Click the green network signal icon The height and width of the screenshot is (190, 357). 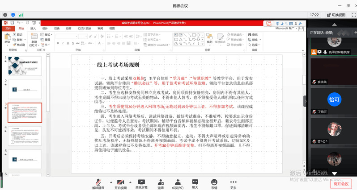[x=21, y=15]
